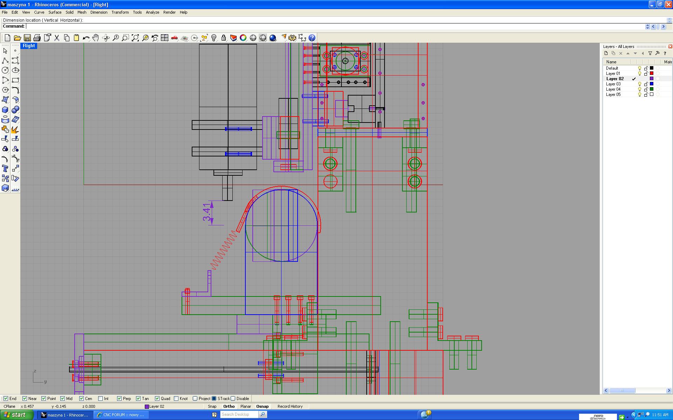The image size is (673, 420).
Task: Toggle the Osnap pane in status bar
Action: (x=262, y=406)
